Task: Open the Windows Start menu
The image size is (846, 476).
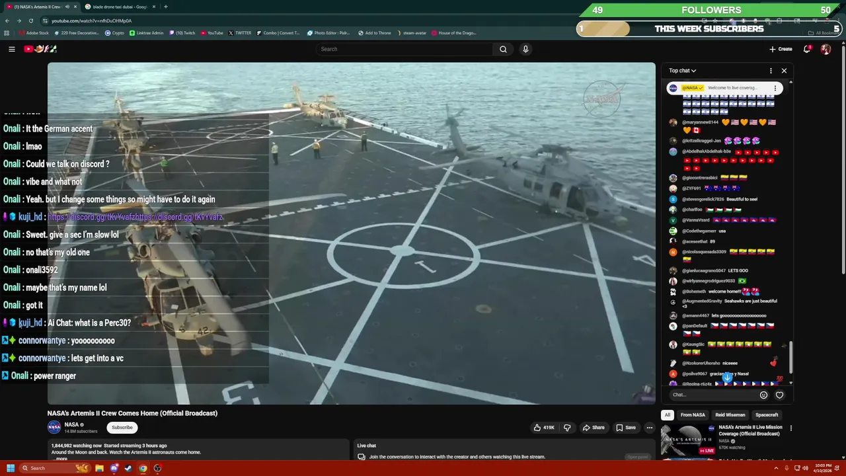Action: pos(11,468)
